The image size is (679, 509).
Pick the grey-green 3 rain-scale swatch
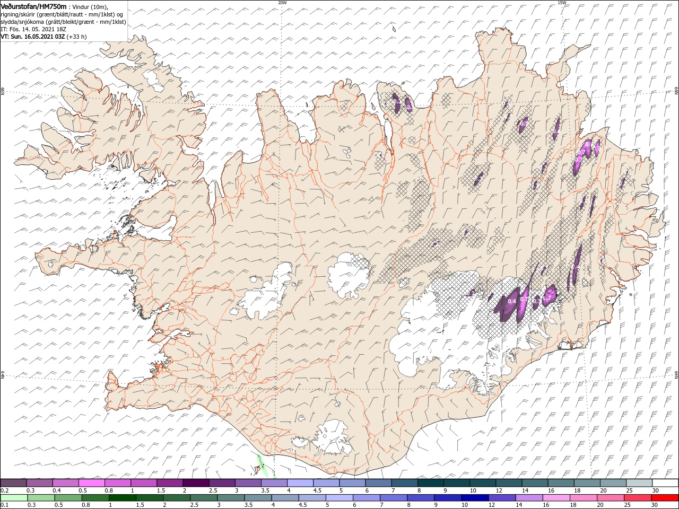pos(230,498)
